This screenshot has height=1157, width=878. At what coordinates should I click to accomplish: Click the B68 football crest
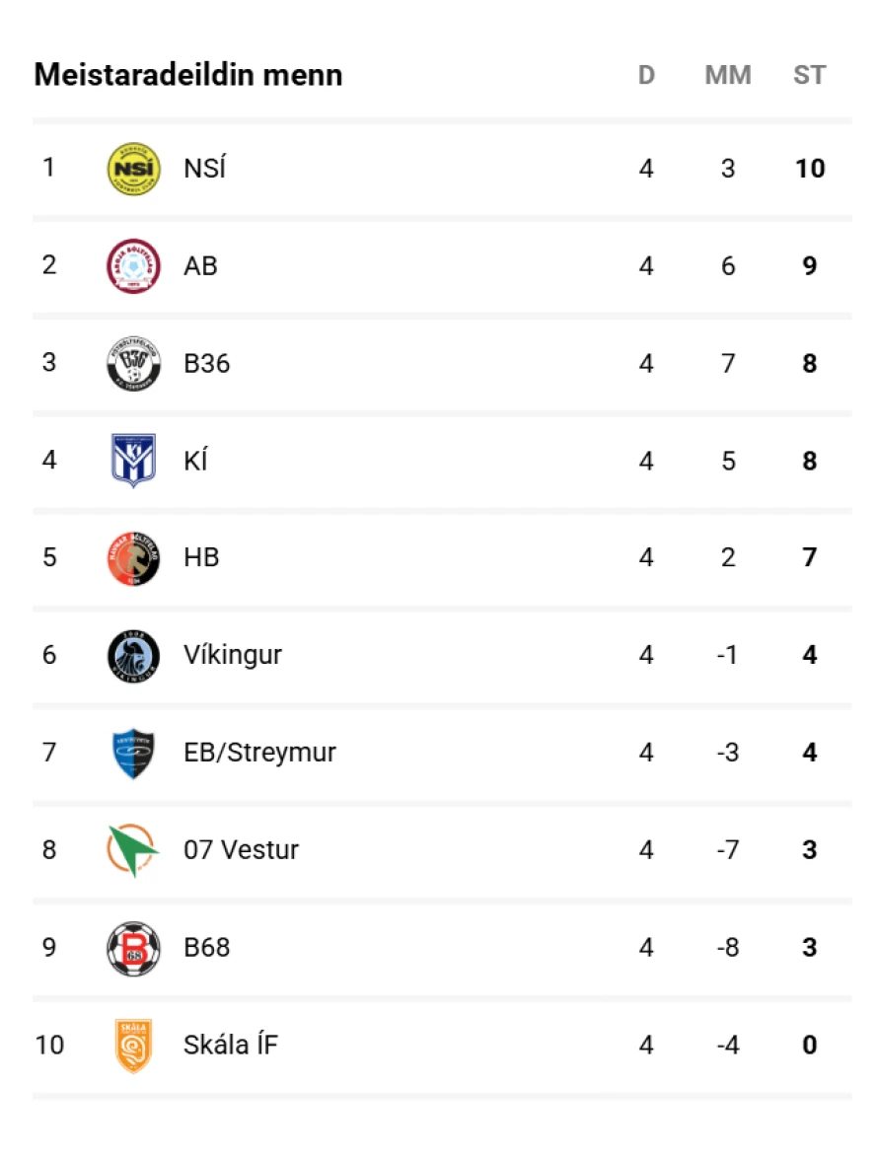(x=133, y=948)
